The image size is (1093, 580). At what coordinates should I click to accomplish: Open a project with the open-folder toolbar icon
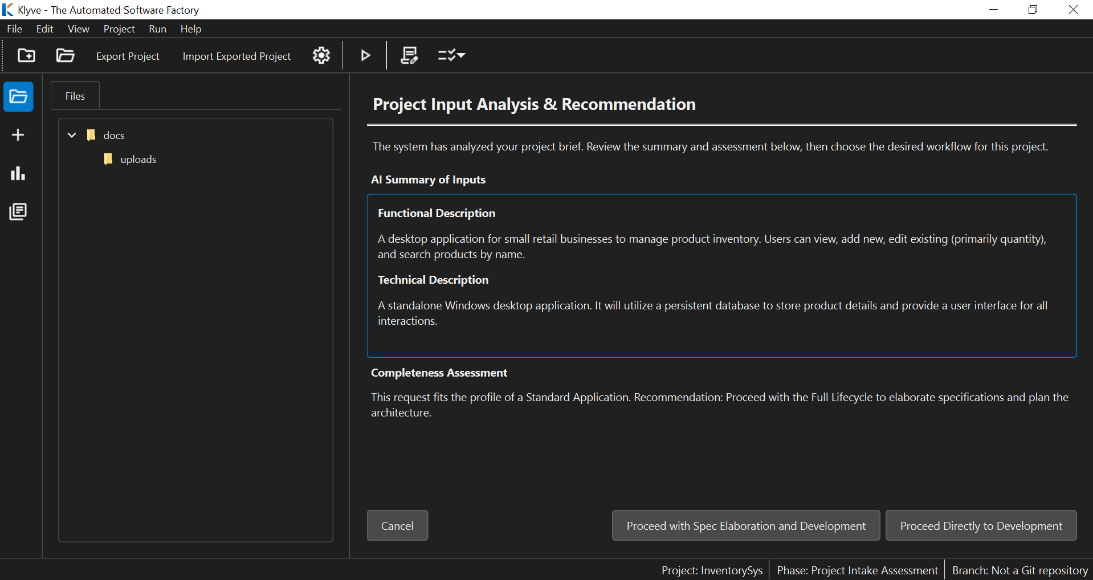pos(65,55)
